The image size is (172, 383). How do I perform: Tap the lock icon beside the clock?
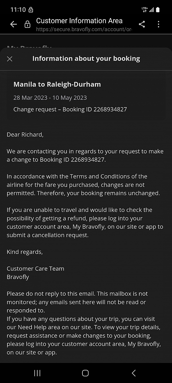point(31,10)
